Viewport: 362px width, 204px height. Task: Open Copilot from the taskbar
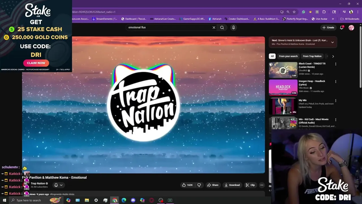pyautogui.click(x=68, y=200)
